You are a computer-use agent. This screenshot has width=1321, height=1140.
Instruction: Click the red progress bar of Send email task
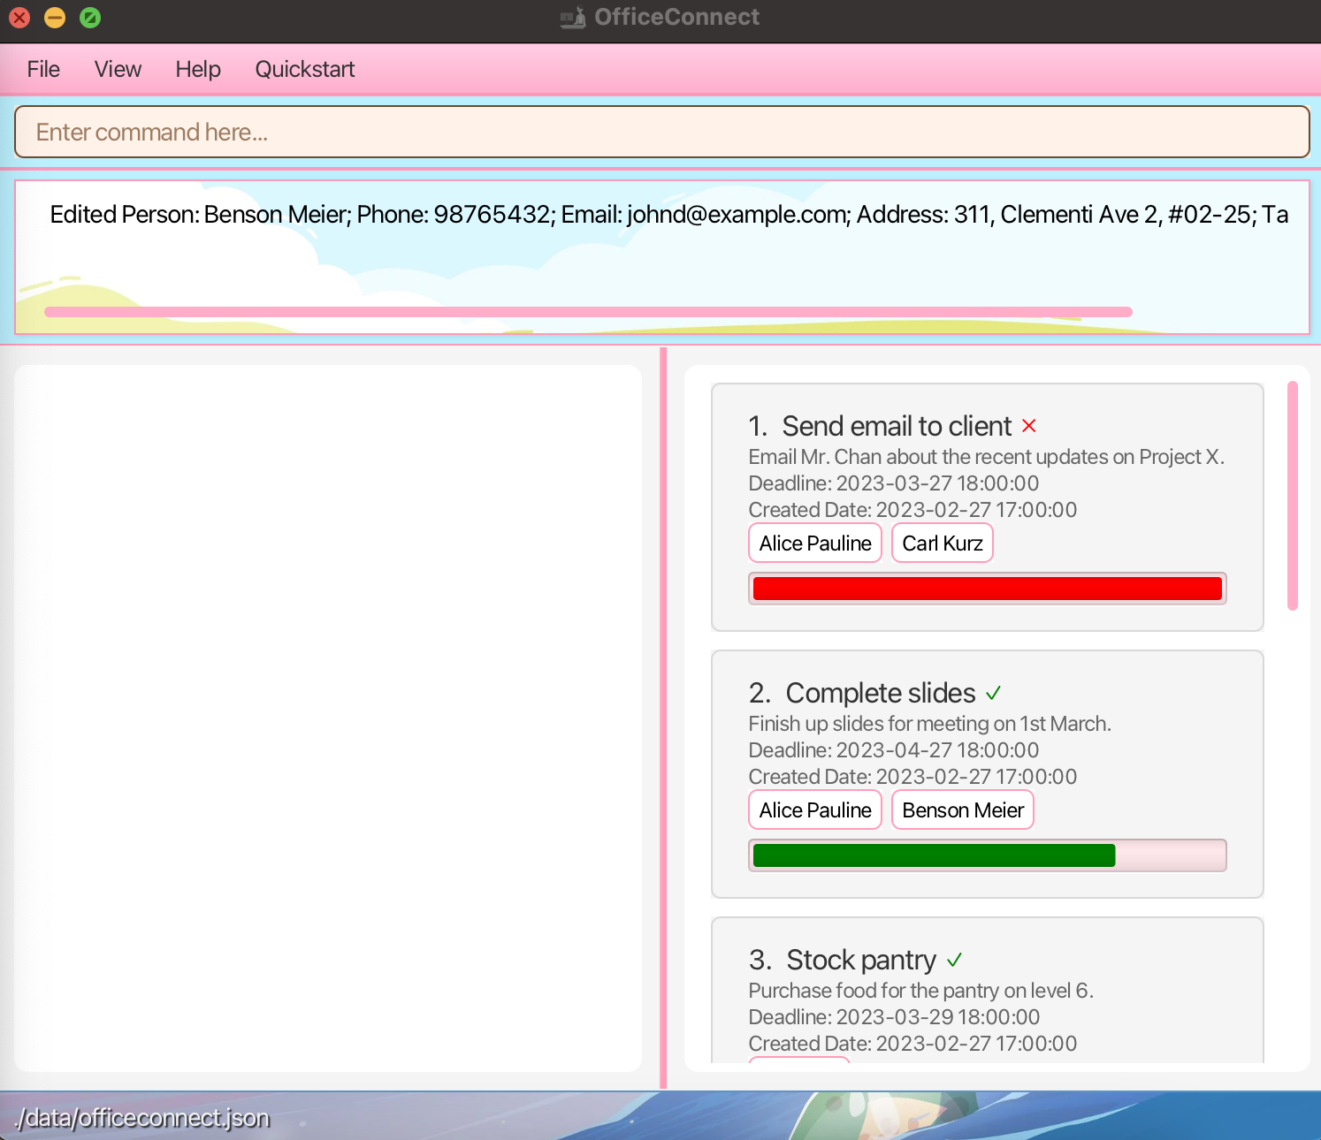point(988,589)
